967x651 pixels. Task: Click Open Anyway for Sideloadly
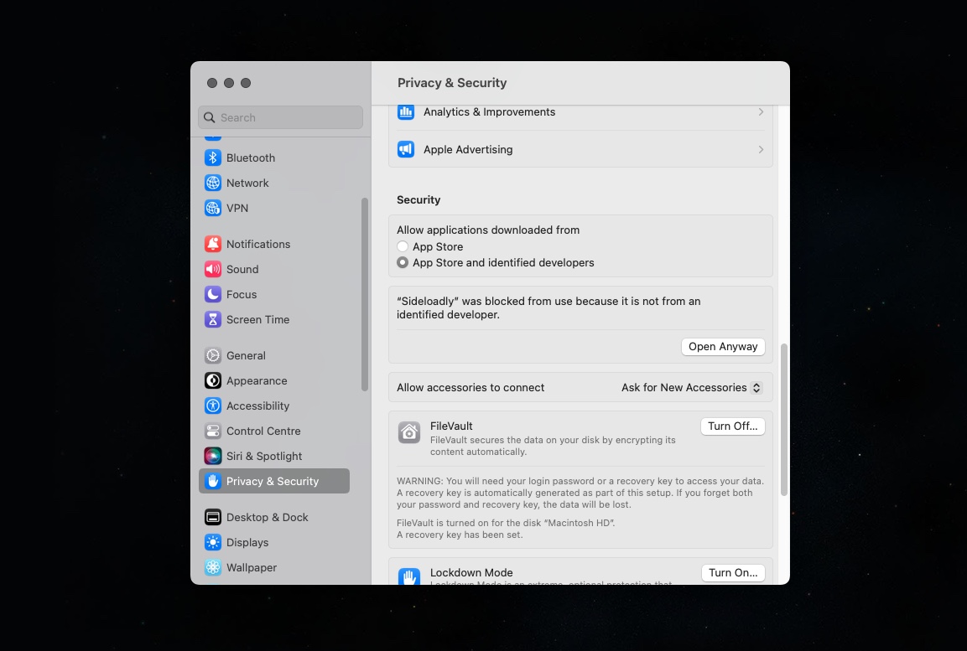coord(723,347)
